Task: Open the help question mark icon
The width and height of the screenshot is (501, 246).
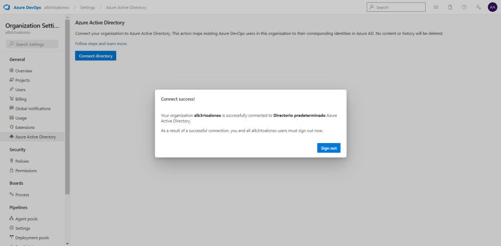Action: [464, 7]
